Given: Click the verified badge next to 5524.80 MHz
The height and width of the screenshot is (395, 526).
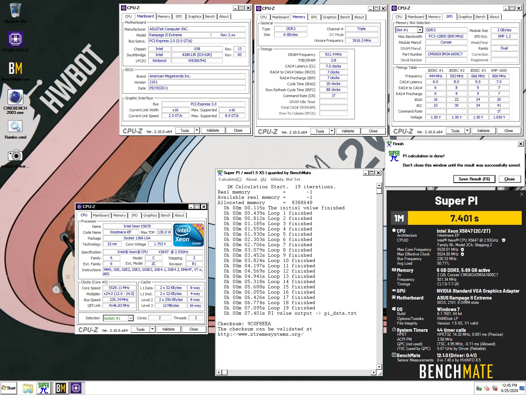Looking at the screenshot, I should pos(462,254).
